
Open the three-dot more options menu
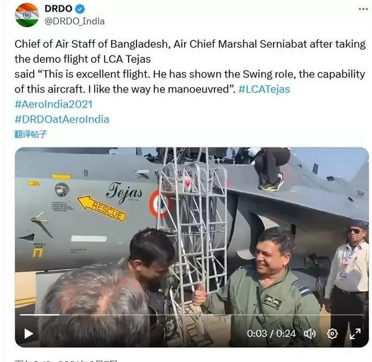[363, 9]
